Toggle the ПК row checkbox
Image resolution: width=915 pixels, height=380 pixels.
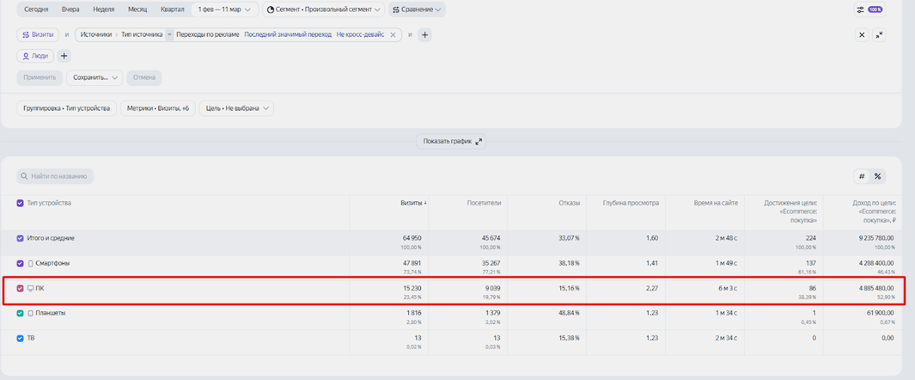tap(20, 288)
